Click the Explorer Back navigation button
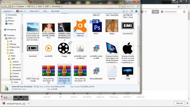This screenshot has width=190, height=107. click(3, 6)
